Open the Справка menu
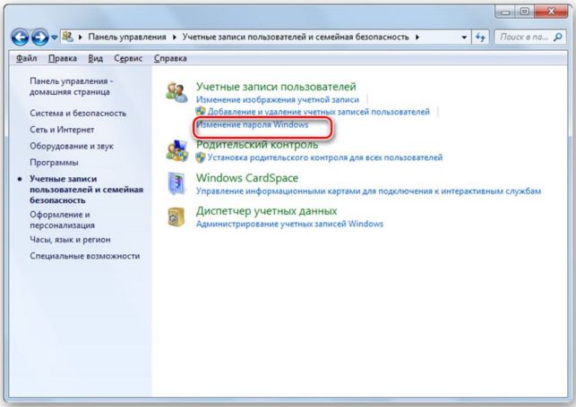Viewport: 576px width, 407px height. (170, 58)
